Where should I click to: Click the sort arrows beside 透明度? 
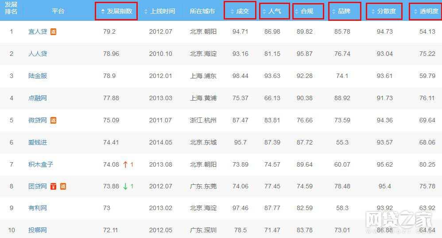pos(415,11)
